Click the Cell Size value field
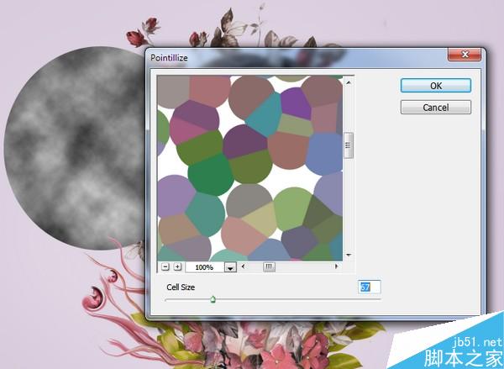This screenshot has height=369, width=504. pyautogui.click(x=370, y=287)
